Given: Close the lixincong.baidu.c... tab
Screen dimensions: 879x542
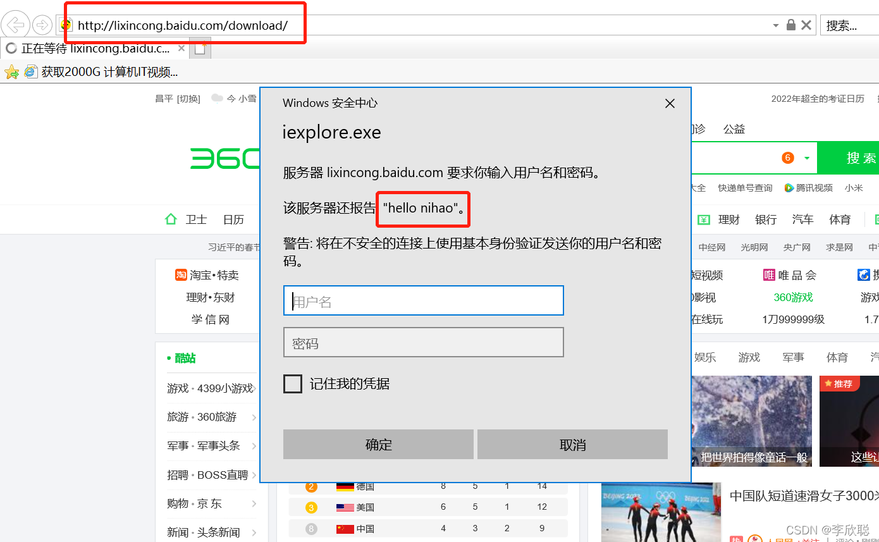Looking at the screenshot, I should (x=181, y=48).
